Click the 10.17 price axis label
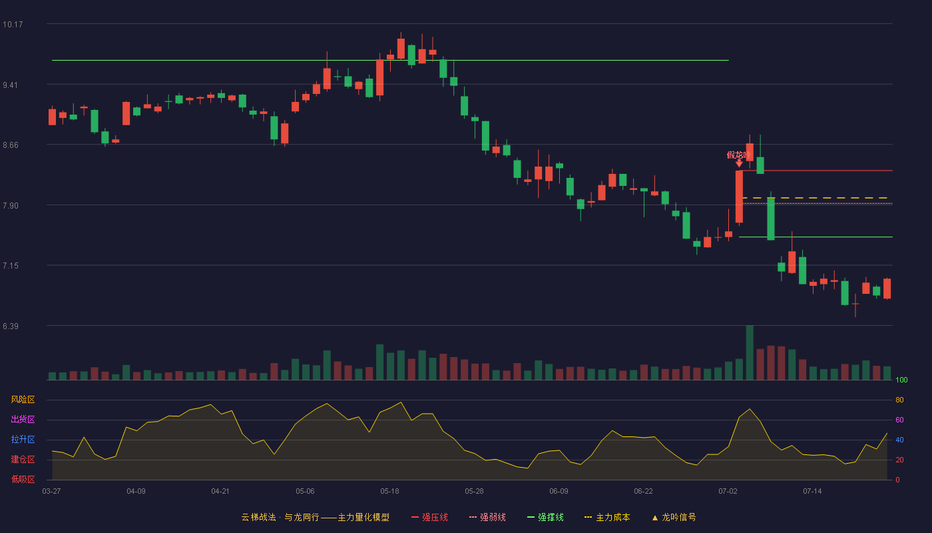The image size is (932, 533). click(x=13, y=25)
